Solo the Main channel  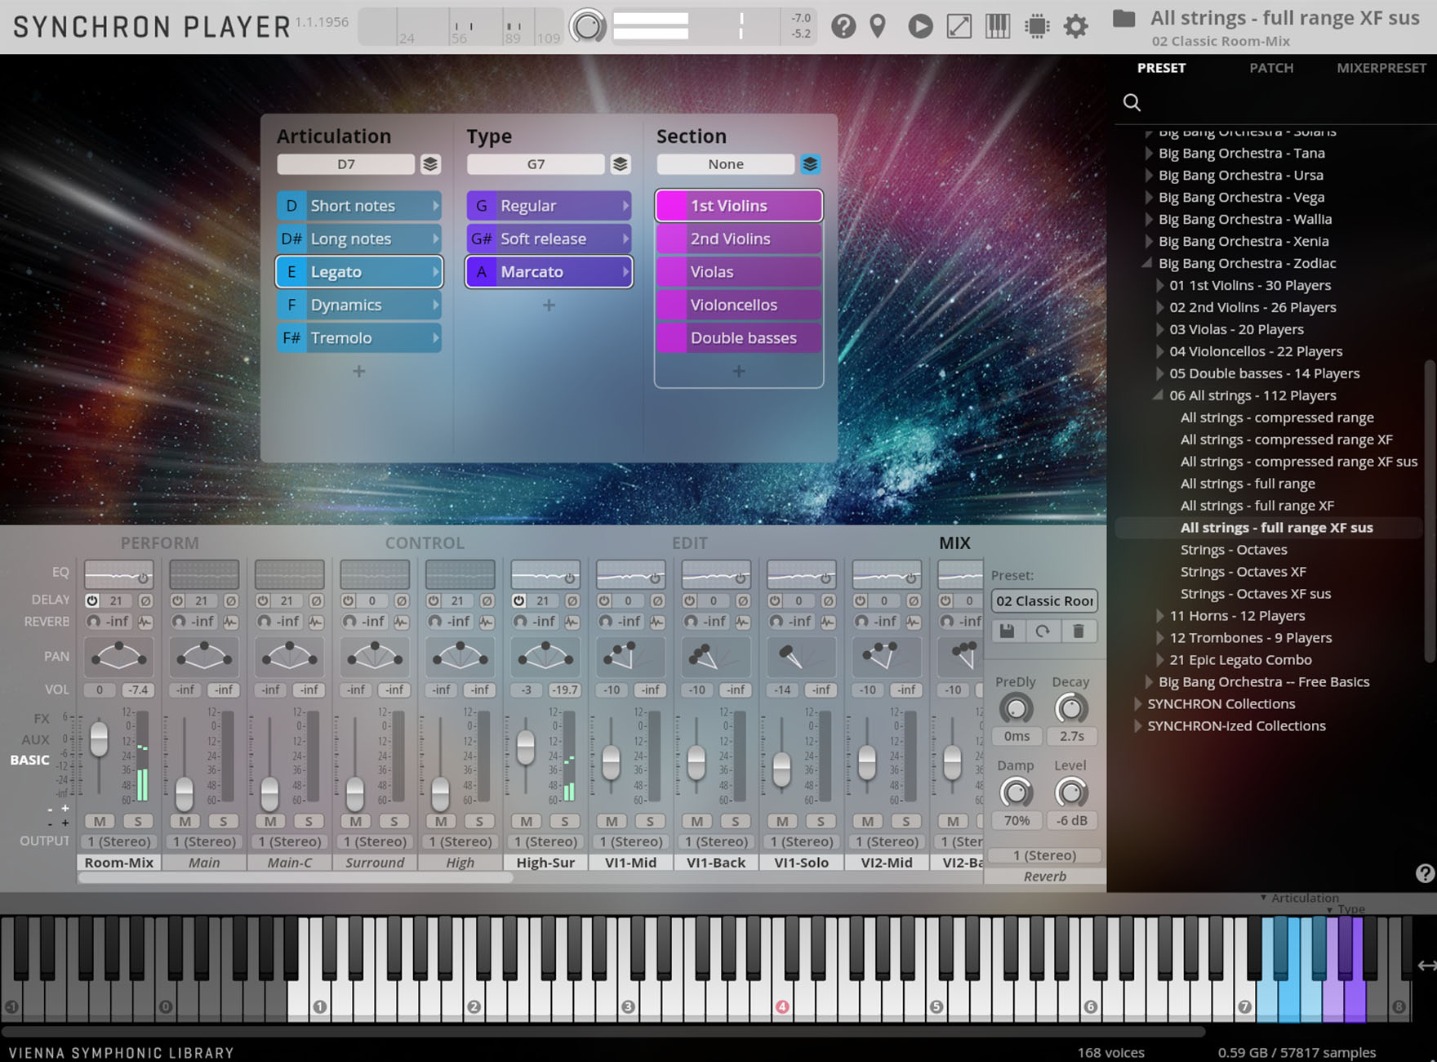pos(223,821)
